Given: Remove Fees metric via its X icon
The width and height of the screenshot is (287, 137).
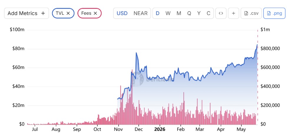Looking at the screenshot, I should 95,13.
